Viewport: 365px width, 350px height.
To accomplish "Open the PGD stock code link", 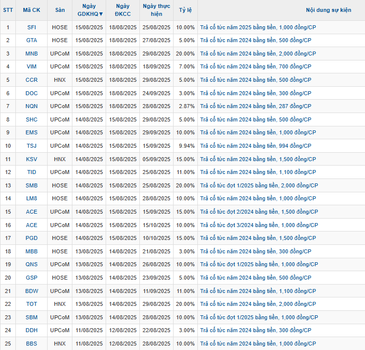I will (31, 238).
